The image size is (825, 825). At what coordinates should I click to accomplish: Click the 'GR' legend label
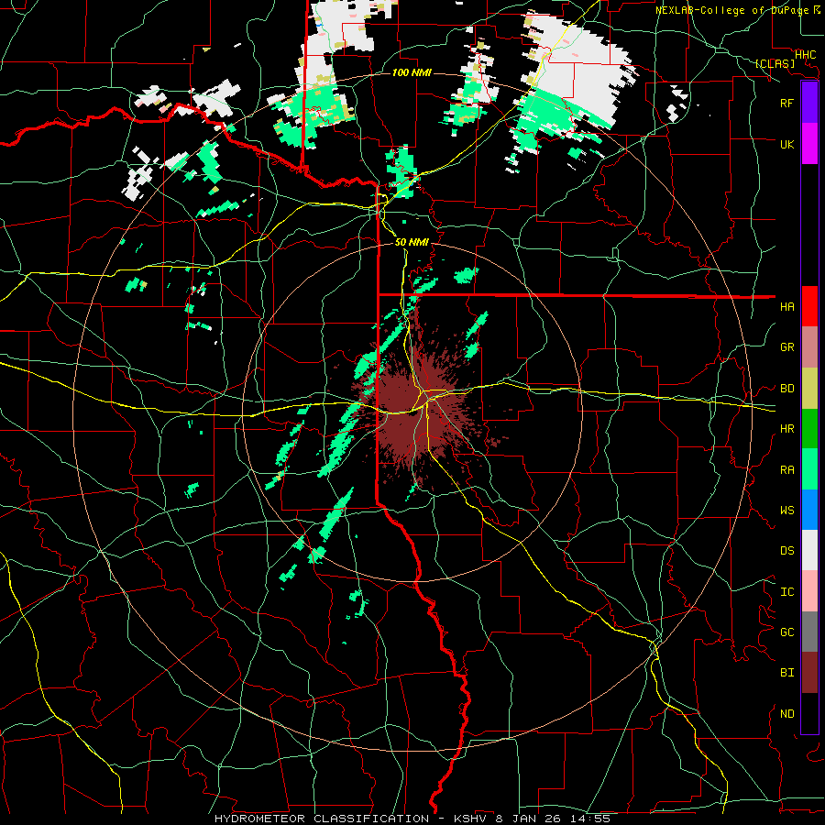click(786, 347)
